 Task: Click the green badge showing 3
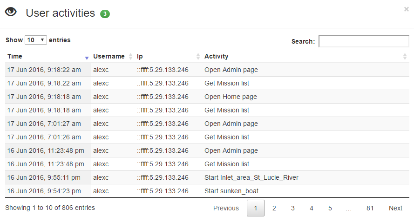pyautogui.click(x=105, y=13)
